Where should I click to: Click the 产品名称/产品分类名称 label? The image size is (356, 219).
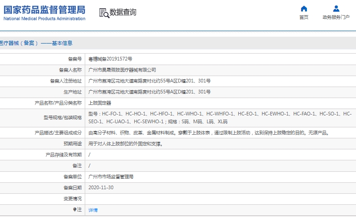pos(58,103)
